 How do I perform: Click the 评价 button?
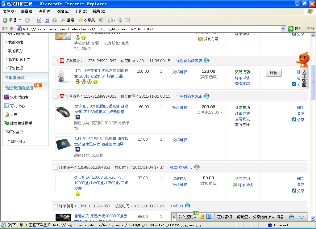point(274,73)
